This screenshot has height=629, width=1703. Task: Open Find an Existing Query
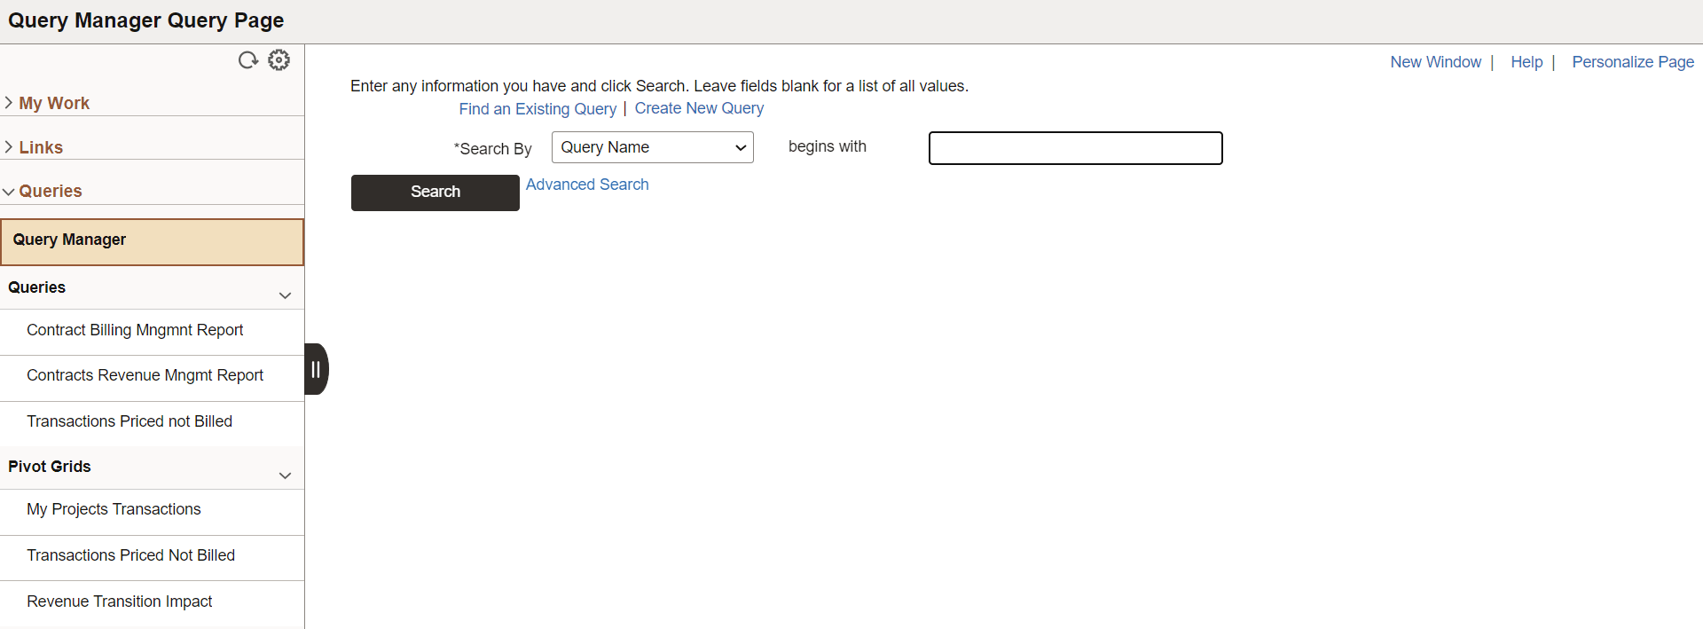click(x=538, y=108)
